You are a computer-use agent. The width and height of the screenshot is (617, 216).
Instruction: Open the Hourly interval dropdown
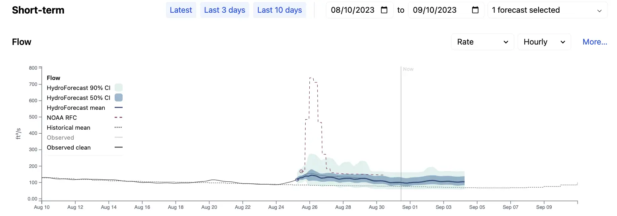click(544, 42)
